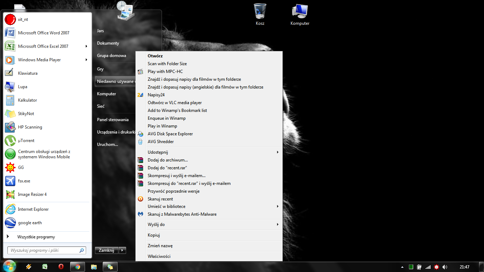Click the Winamp lightning taskbar icon
Screen dimensions: 484x272
coord(29,267)
